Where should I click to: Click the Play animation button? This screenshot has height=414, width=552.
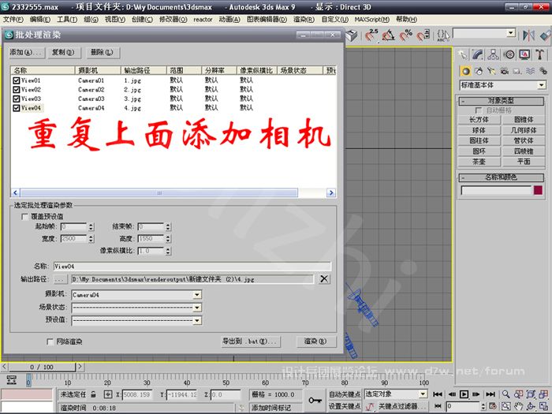464,394
